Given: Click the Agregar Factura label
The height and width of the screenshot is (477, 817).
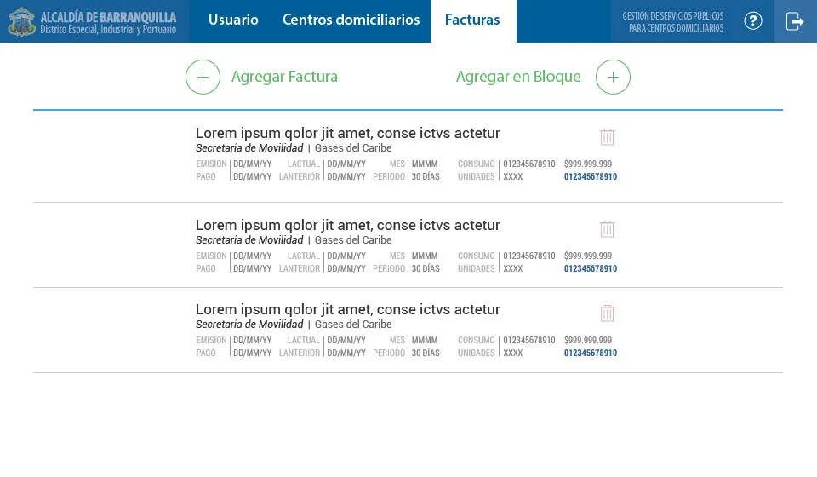Looking at the screenshot, I should pyautogui.click(x=284, y=77).
